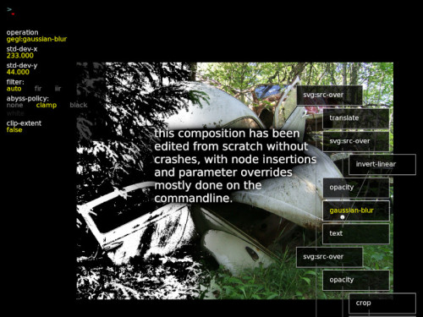Toggle the clip-extent false value
423x317 pixels.
pos(14,130)
